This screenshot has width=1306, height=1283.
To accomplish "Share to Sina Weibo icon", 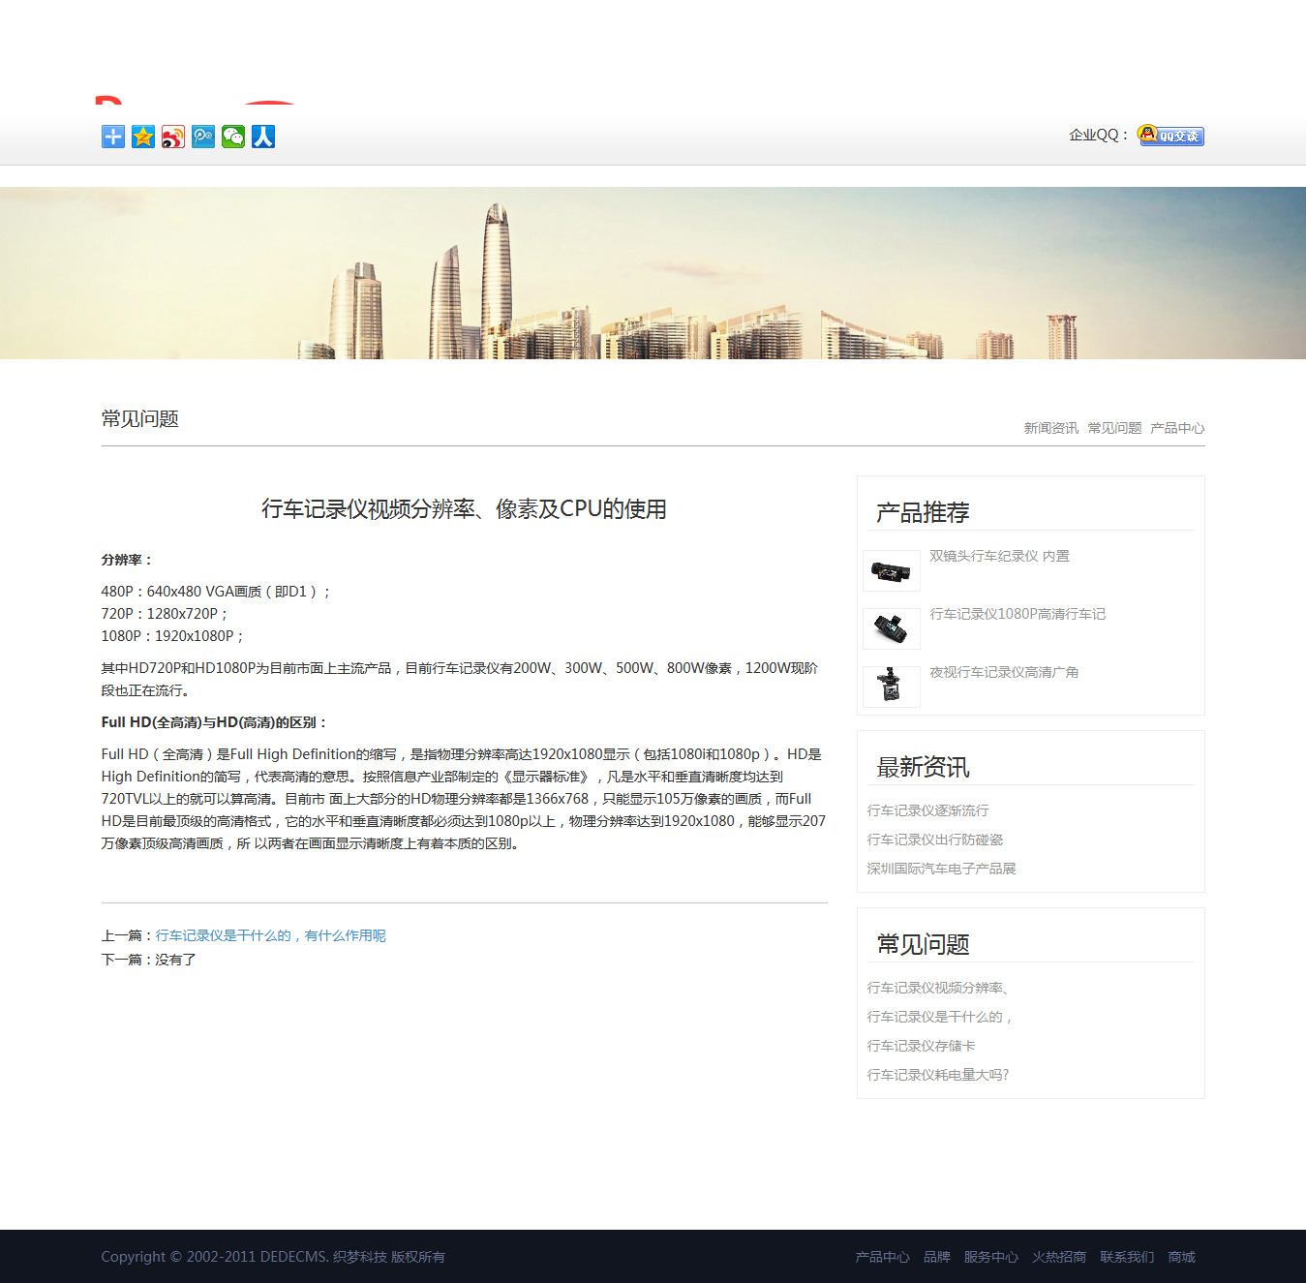I will pyautogui.click(x=173, y=137).
